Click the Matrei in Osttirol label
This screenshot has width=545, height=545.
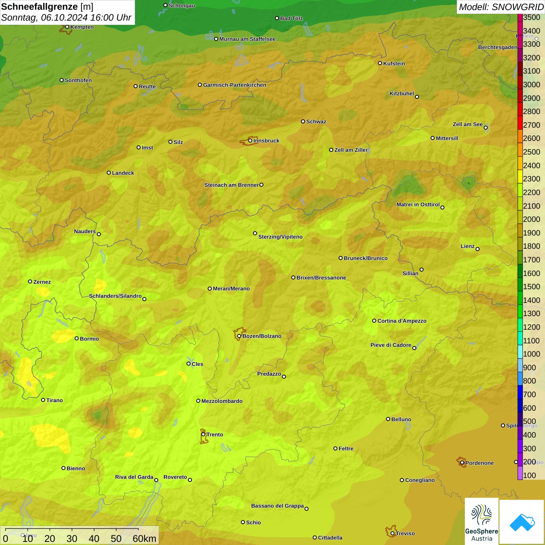pyautogui.click(x=418, y=204)
